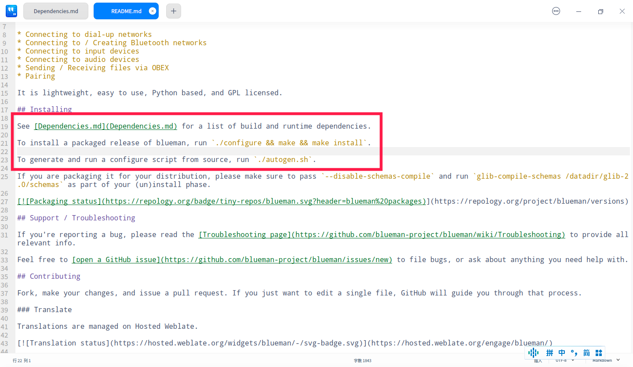Screen dimensions: 633x367
Task: Click line number 37 in the gutter
Action: pos(4,293)
